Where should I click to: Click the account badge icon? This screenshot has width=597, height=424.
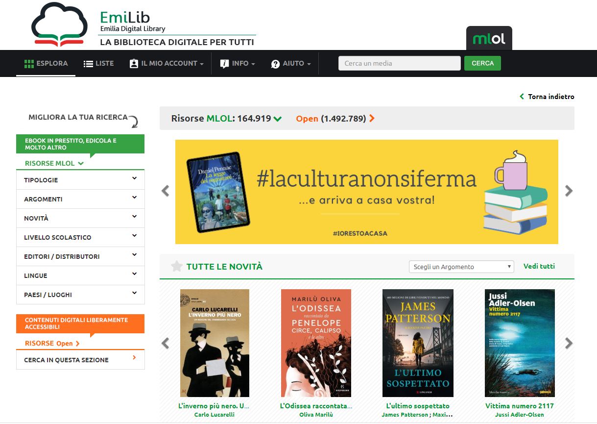(134, 64)
